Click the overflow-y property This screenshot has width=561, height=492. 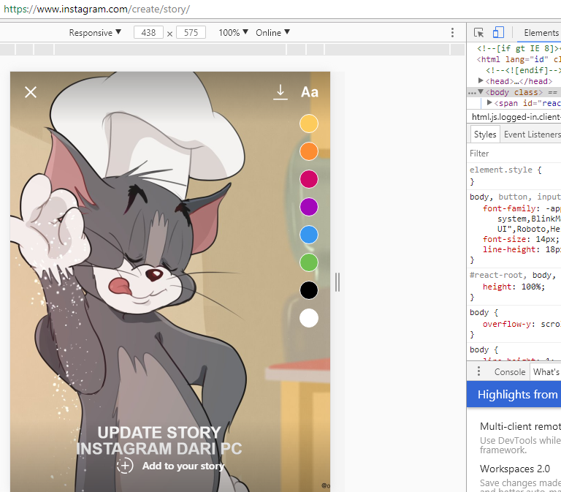tap(506, 324)
